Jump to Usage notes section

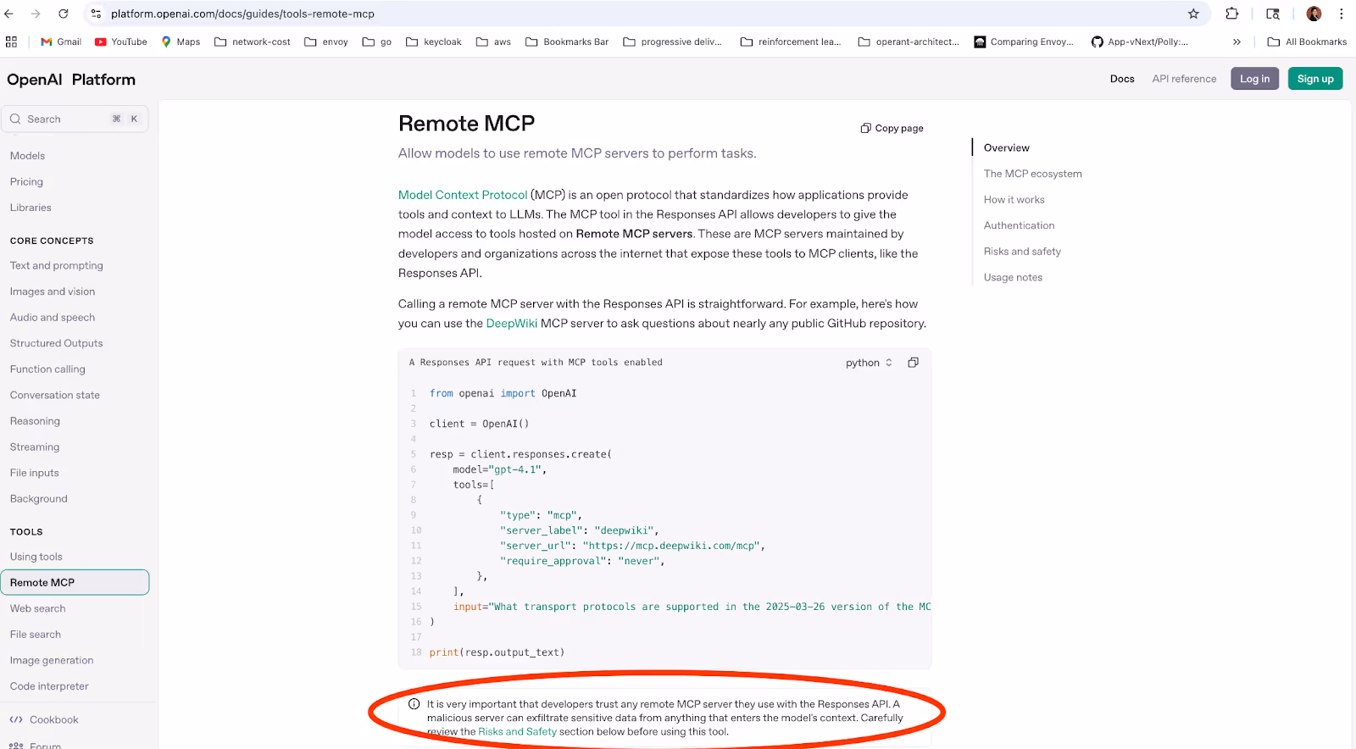tap(1013, 278)
